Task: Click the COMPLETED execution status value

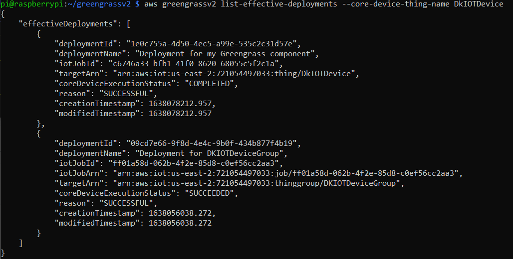Action: pos(212,84)
